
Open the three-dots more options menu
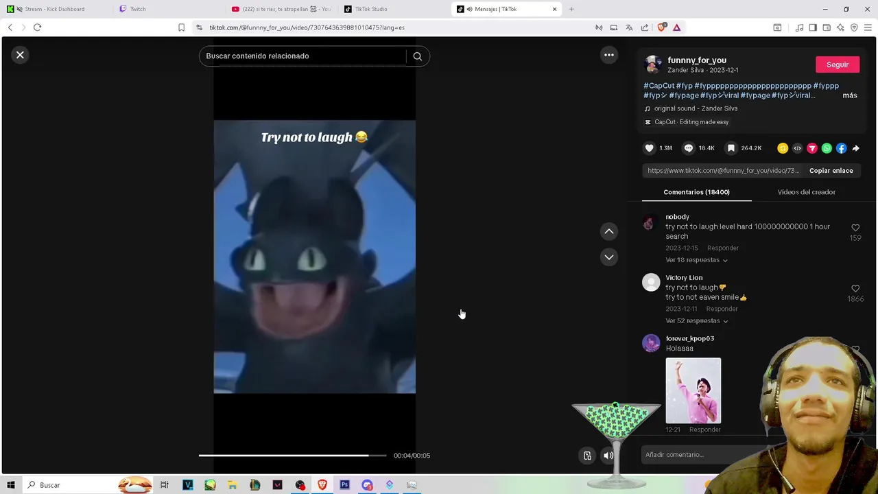(x=608, y=55)
